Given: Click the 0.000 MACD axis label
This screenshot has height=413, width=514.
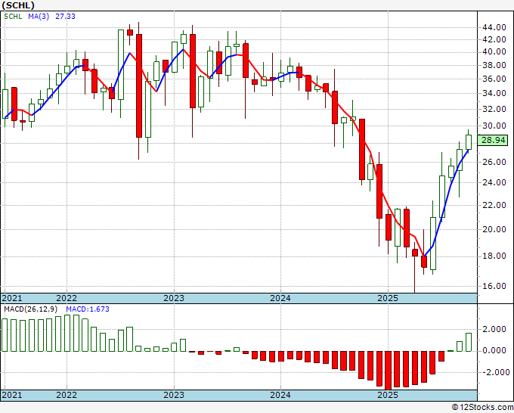Looking at the screenshot, I should click(x=494, y=351).
